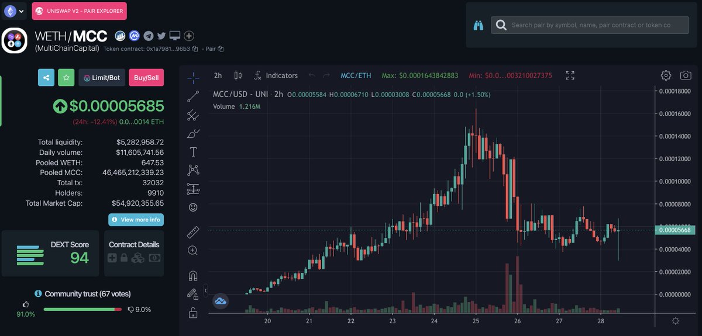The width and height of the screenshot is (702, 336).
Task: Select the brush drawing tool
Action: pos(193,134)
